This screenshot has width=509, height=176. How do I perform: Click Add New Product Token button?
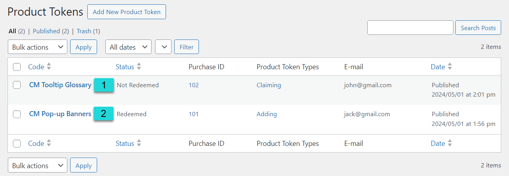point(126,12)
